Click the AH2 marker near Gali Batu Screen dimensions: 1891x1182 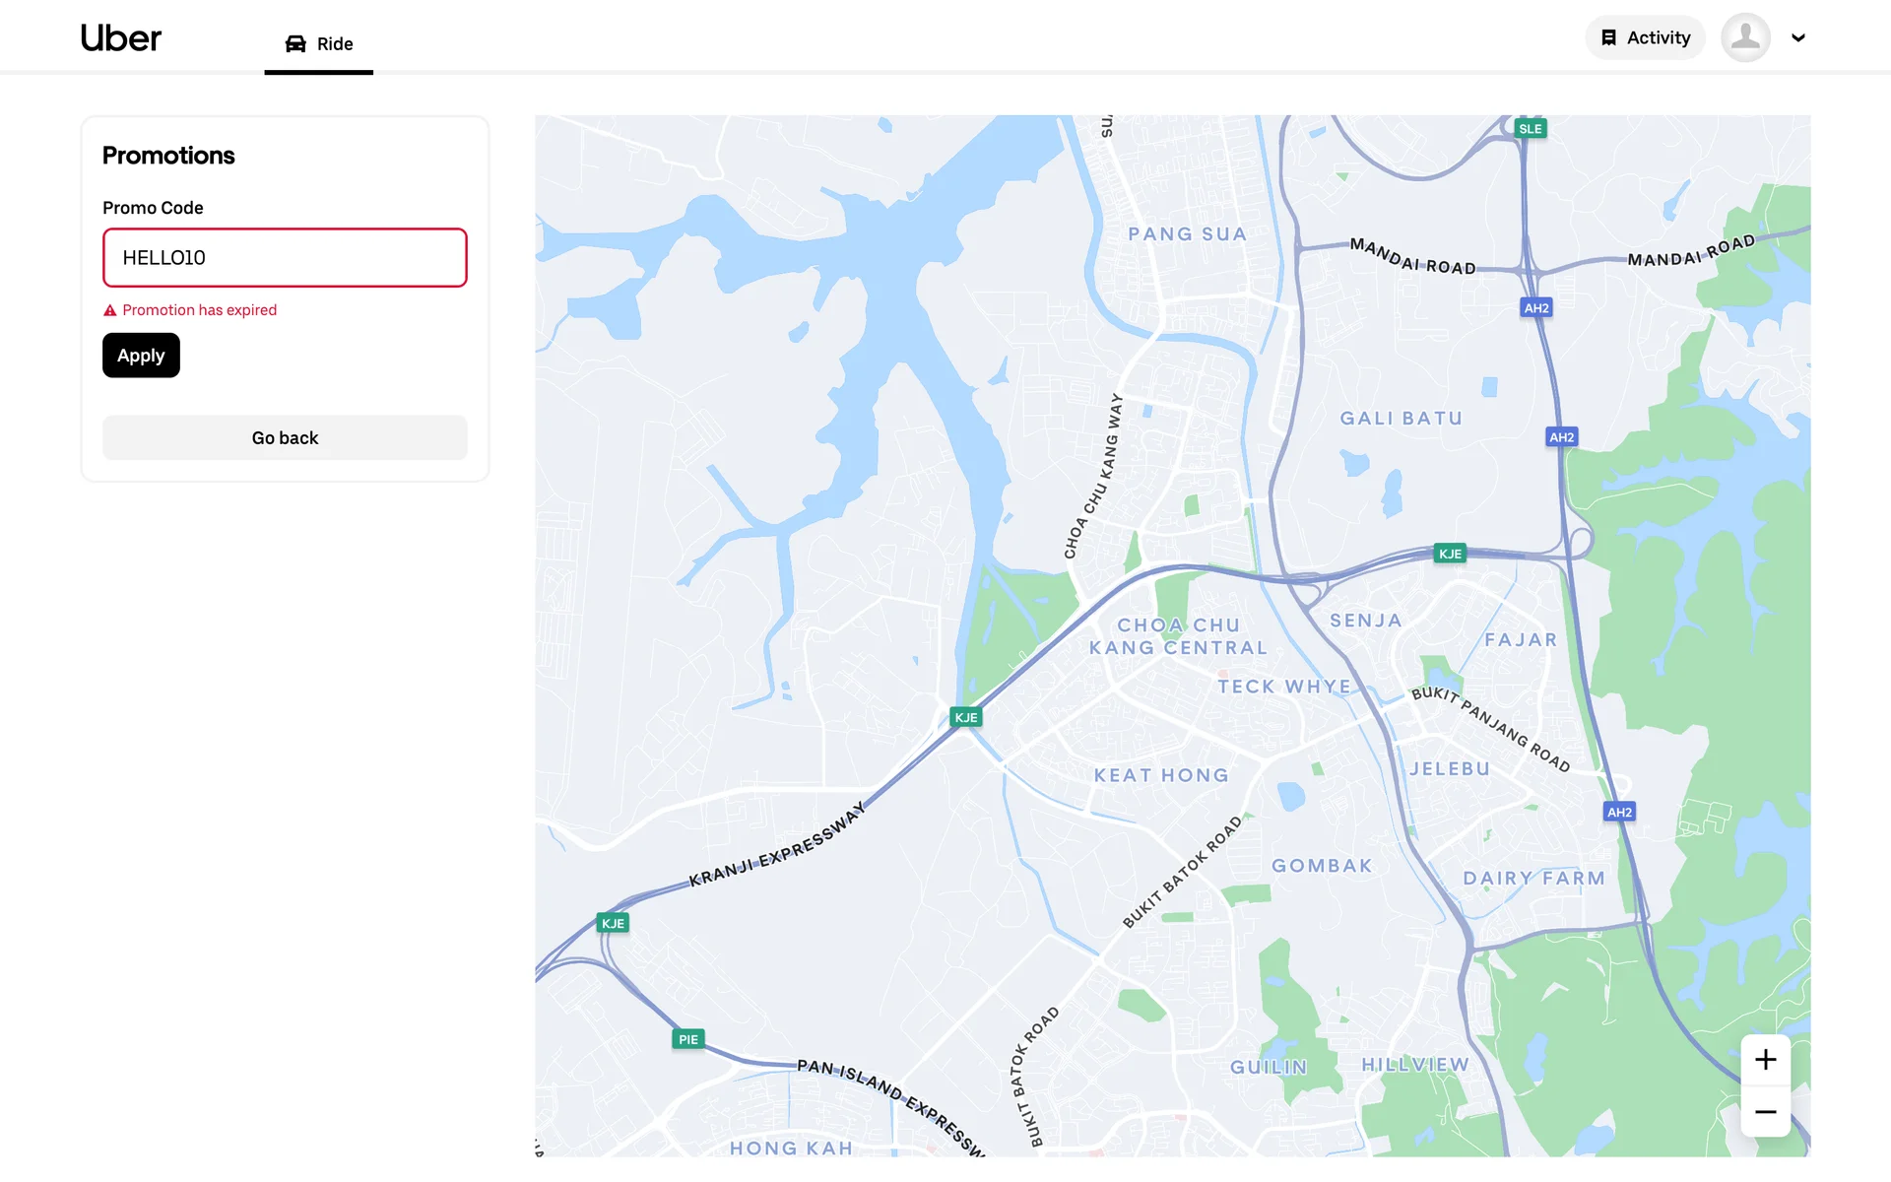click(x=1561, y=437)
